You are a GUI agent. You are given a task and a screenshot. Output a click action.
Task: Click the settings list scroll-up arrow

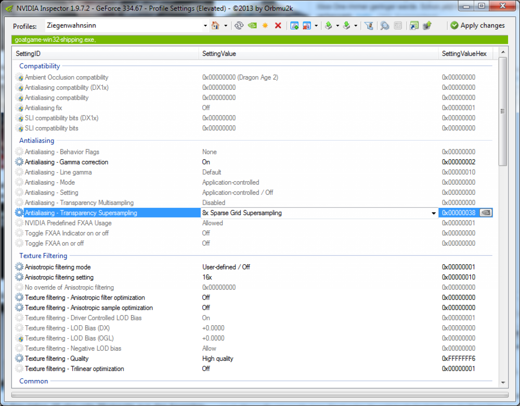[503, 52]
